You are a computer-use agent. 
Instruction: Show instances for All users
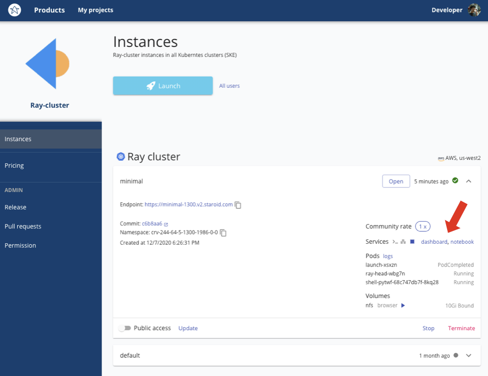point(229,86)
